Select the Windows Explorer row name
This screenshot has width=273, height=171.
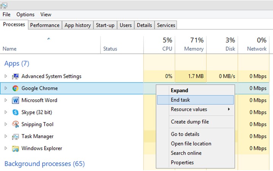click(42, 148)
